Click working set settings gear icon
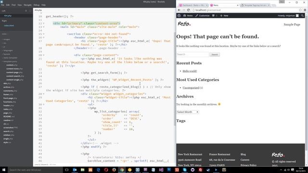308x173 pixels. [26, 11]
